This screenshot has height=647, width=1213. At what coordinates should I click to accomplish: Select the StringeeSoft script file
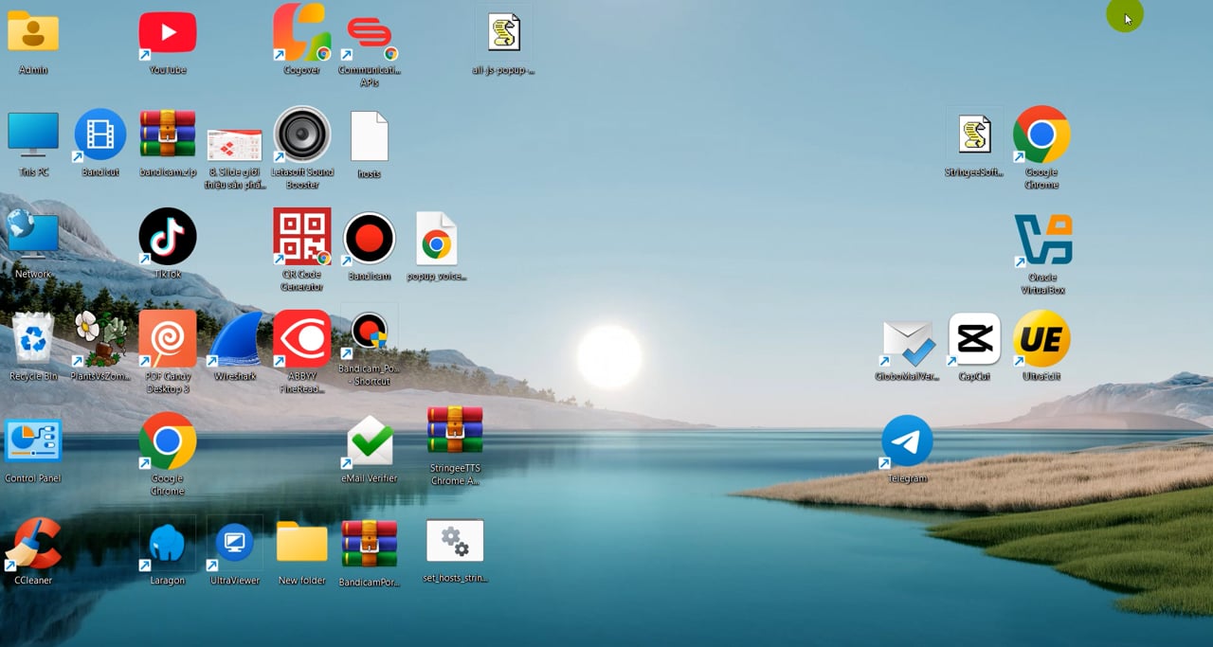[x=974, y=135]
